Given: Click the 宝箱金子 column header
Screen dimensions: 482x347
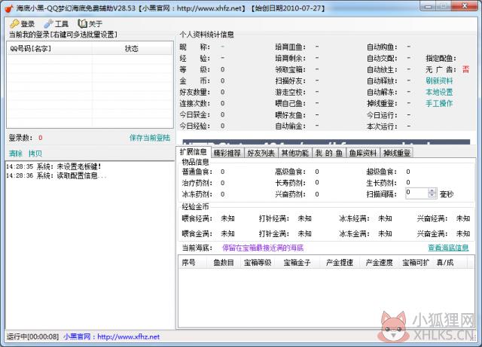Looking at the screenshot, I should pyautogui.click(x=297, y=263).
